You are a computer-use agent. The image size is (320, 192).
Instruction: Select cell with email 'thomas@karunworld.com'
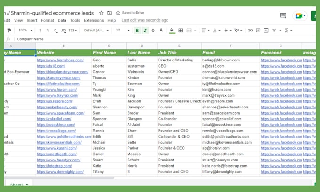coord(231,78)
